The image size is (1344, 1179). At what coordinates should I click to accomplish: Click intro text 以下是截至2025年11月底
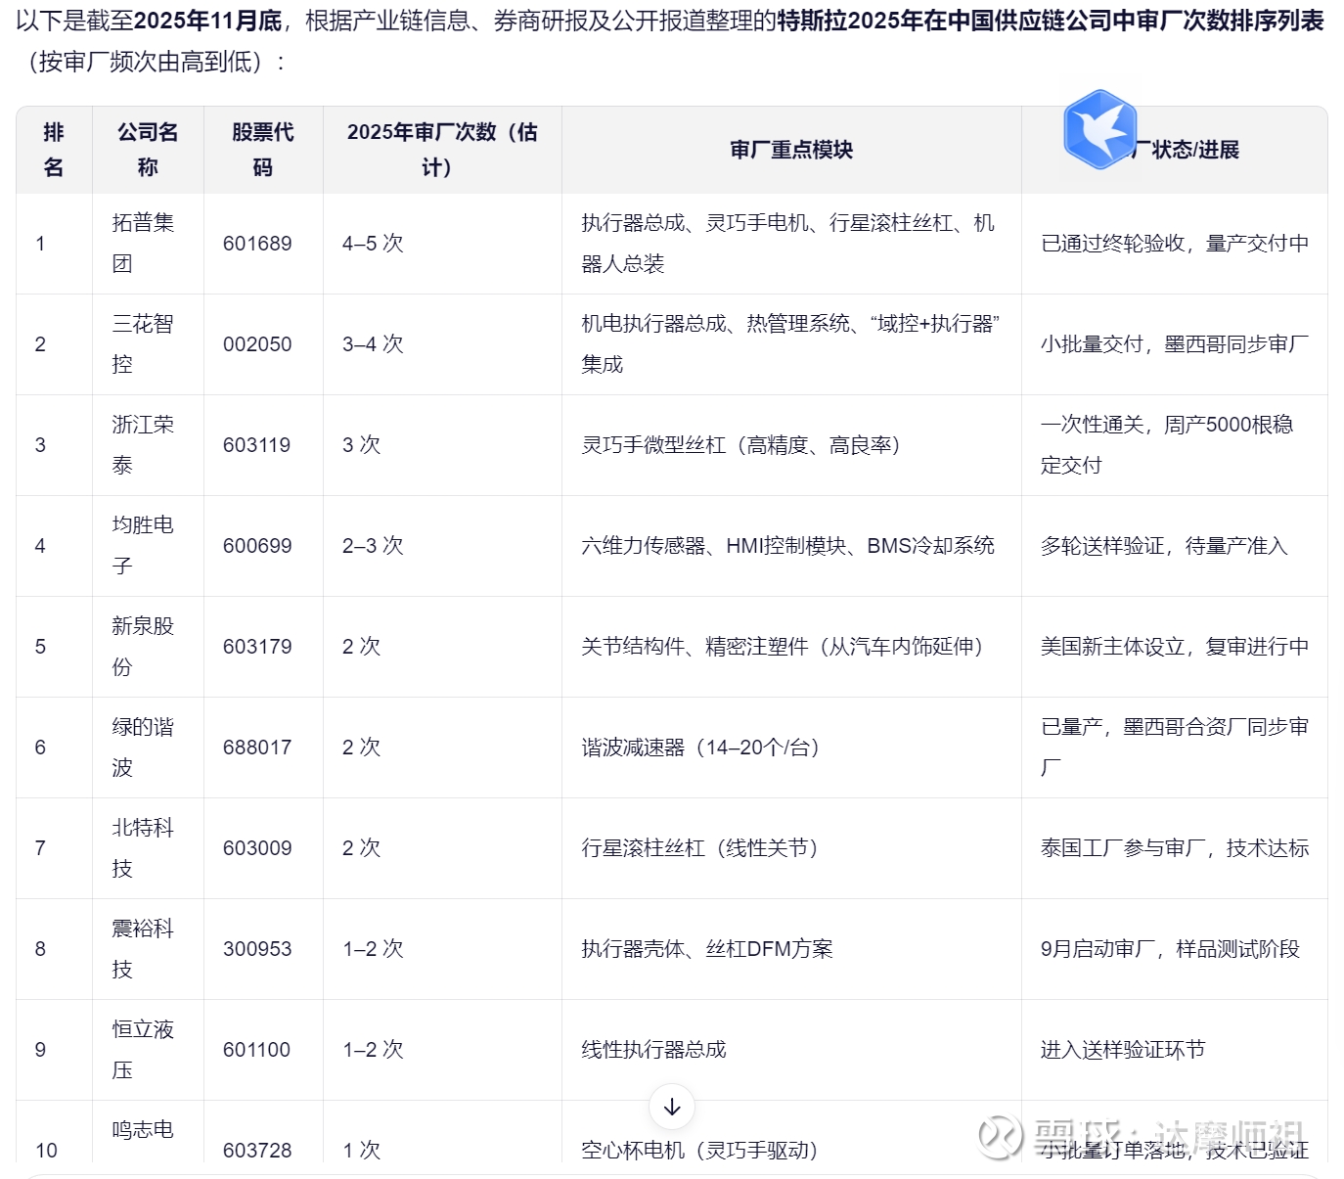click(149, 21)
